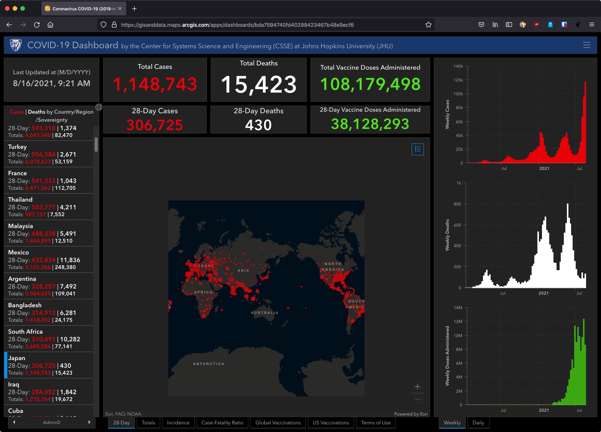Screen dimensions: 601x432
Task: Open the Incidence tab
Action: click(x=178, y=422)
